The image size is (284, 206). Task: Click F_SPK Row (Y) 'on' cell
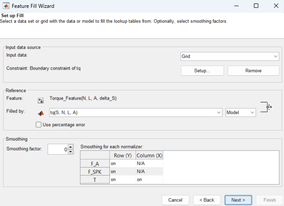tap(123, 172)
